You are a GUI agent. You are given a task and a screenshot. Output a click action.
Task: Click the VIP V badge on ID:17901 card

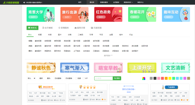(187, 100)
